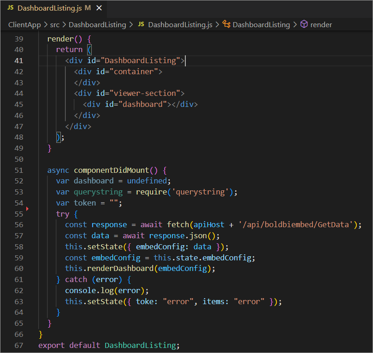Click line number 51 in the gutter
Image resolution: width=373 pixels, height=353 pixels.
coord(18,170)
